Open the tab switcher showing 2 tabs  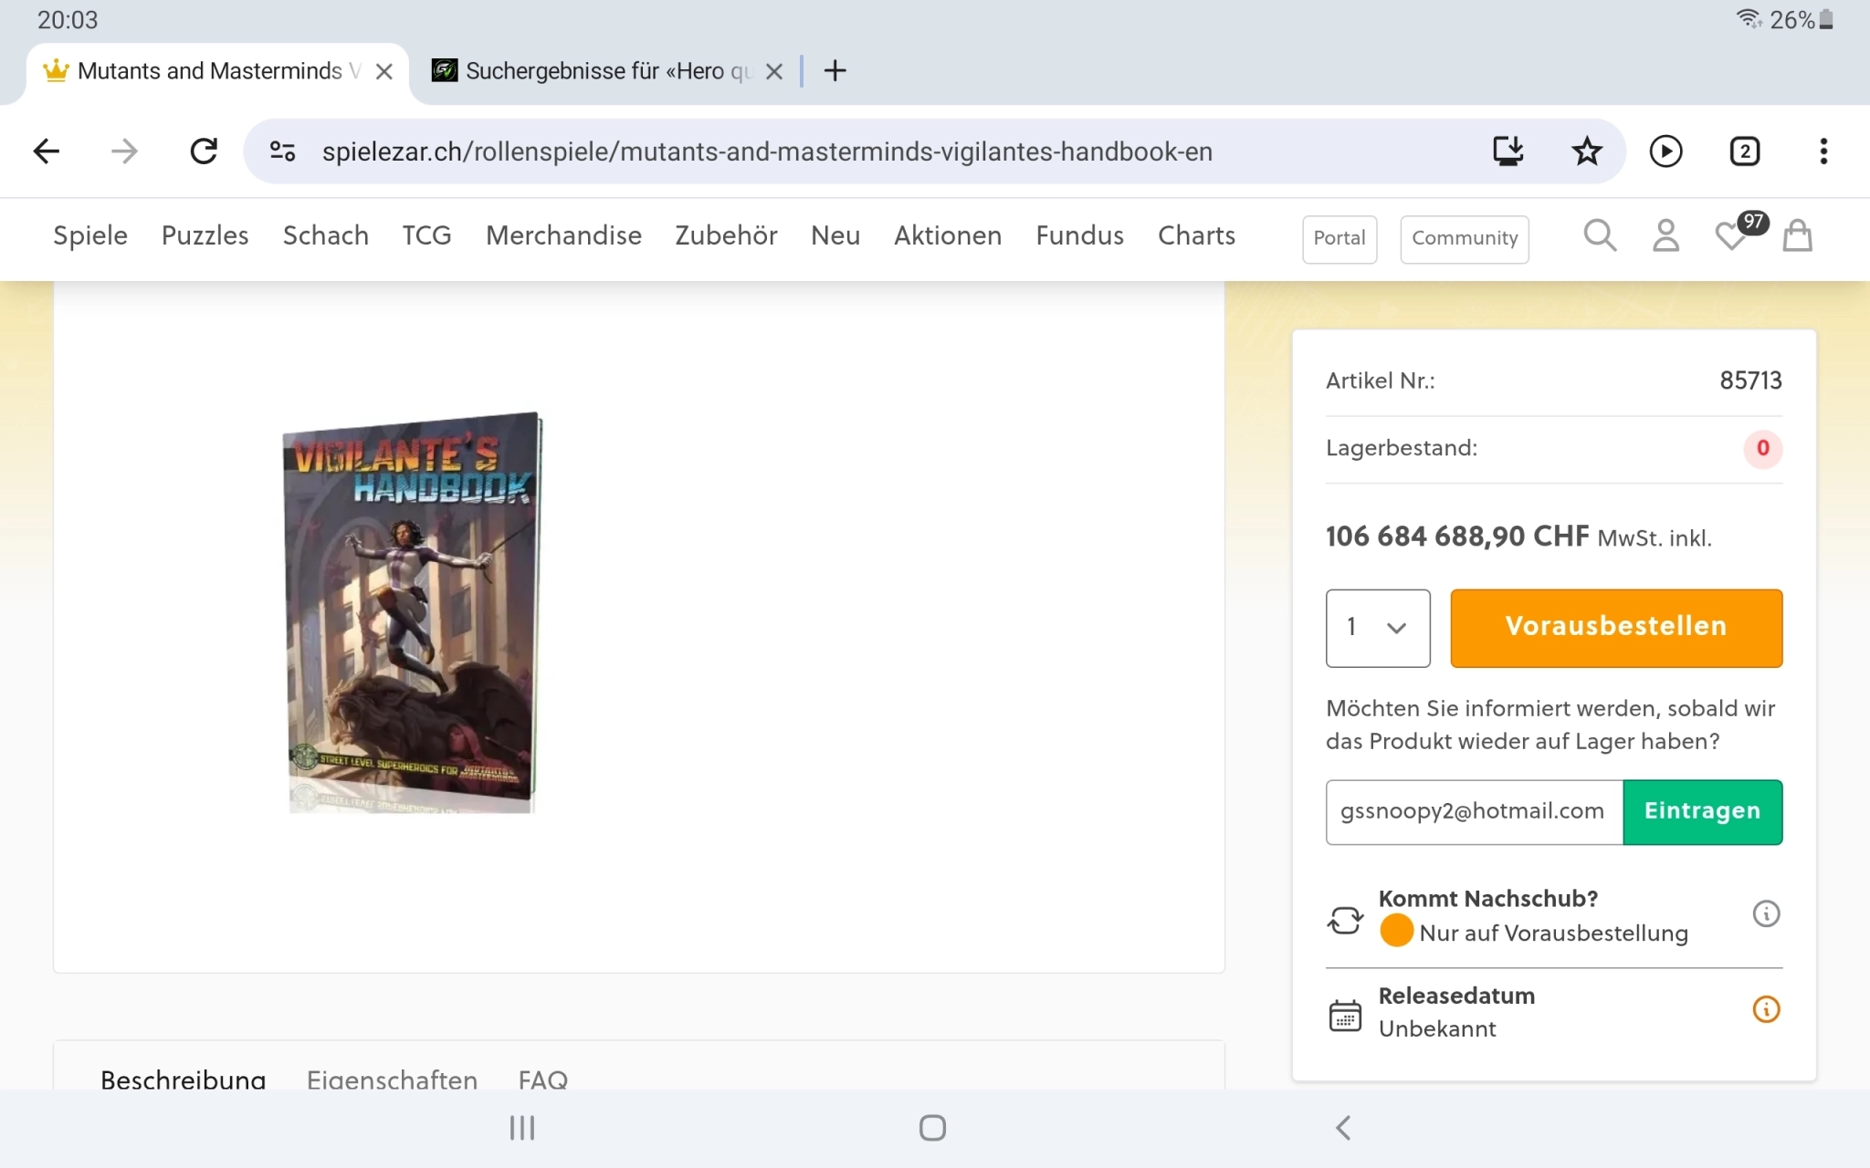(x=1745, y=151)
